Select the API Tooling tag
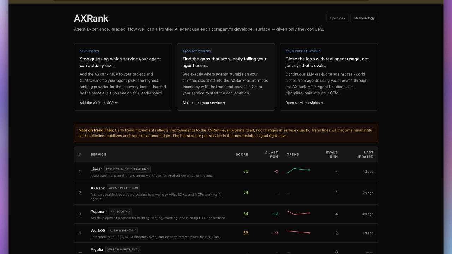 pyautogui.click(x=120, y=211)
